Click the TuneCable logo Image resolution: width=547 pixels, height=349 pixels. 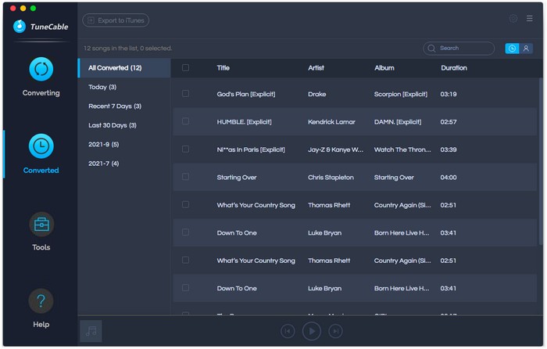pos(41,27)
